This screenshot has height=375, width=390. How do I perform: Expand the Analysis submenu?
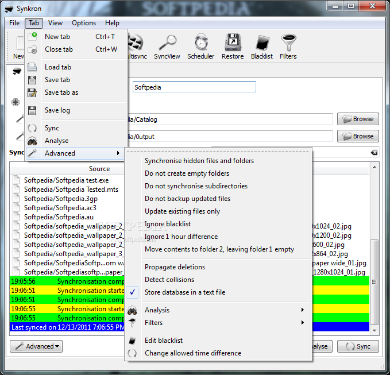[218, 310]
